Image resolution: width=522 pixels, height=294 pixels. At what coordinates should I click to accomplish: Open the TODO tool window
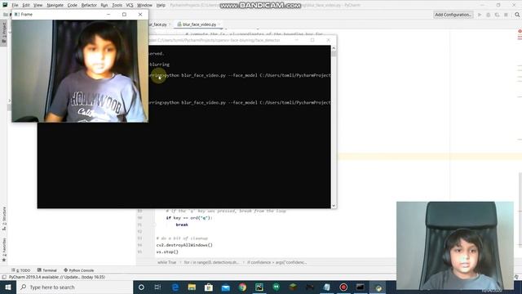(21, 270)
